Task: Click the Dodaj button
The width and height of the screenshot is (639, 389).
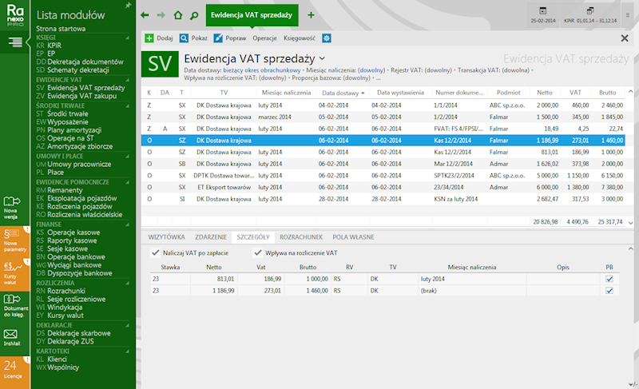Action: coord(159,38)
